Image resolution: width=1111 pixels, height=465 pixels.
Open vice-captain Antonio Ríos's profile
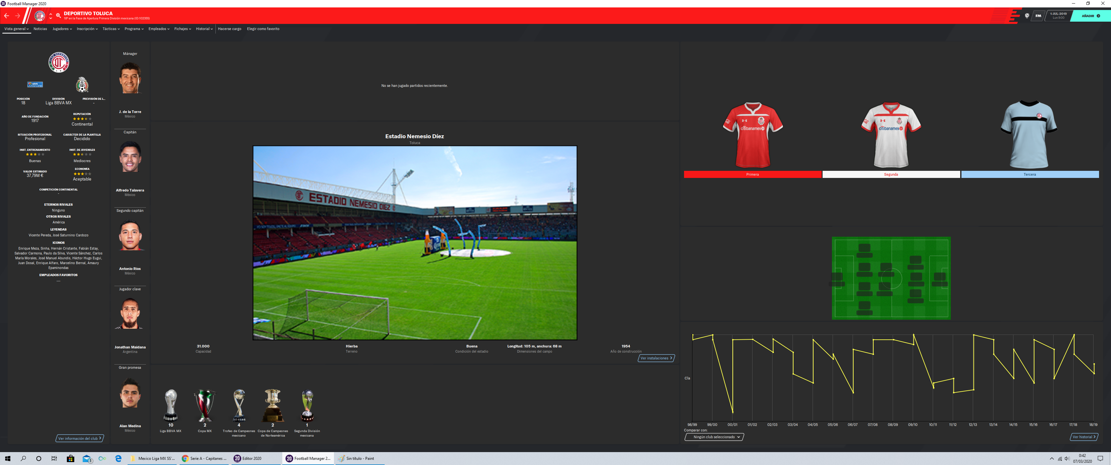[x=130, y=269]
